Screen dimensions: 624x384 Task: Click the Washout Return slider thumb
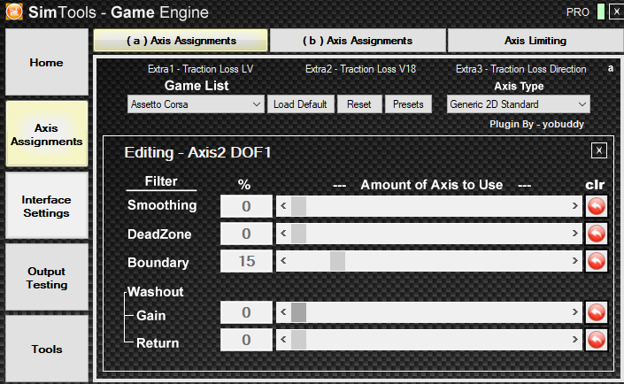coord(298,340)
